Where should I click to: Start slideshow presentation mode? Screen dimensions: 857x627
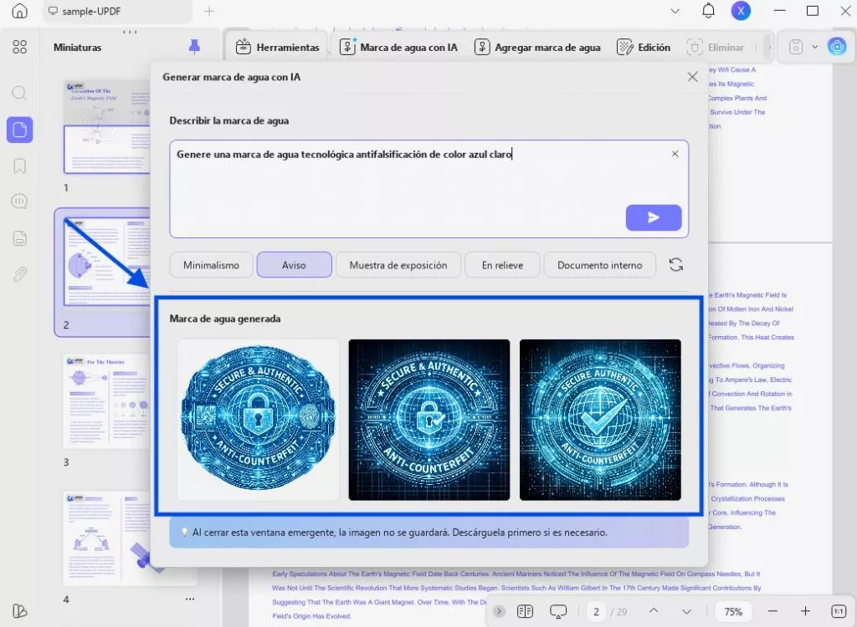pos(558,611)
